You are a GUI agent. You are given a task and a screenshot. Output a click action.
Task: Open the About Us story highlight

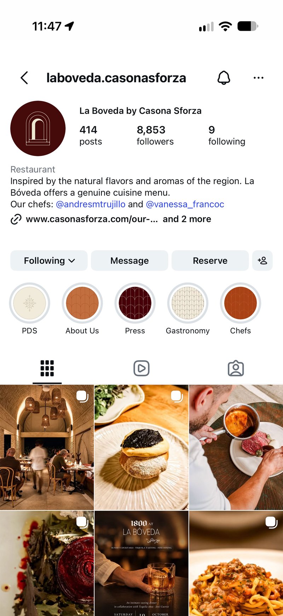(82, 303)
